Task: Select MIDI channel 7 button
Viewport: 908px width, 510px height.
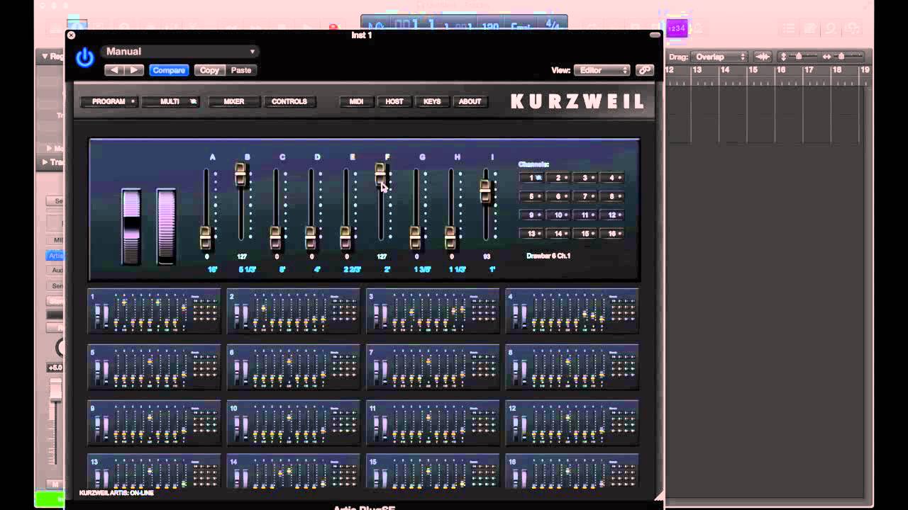Action: coord(586,196)
